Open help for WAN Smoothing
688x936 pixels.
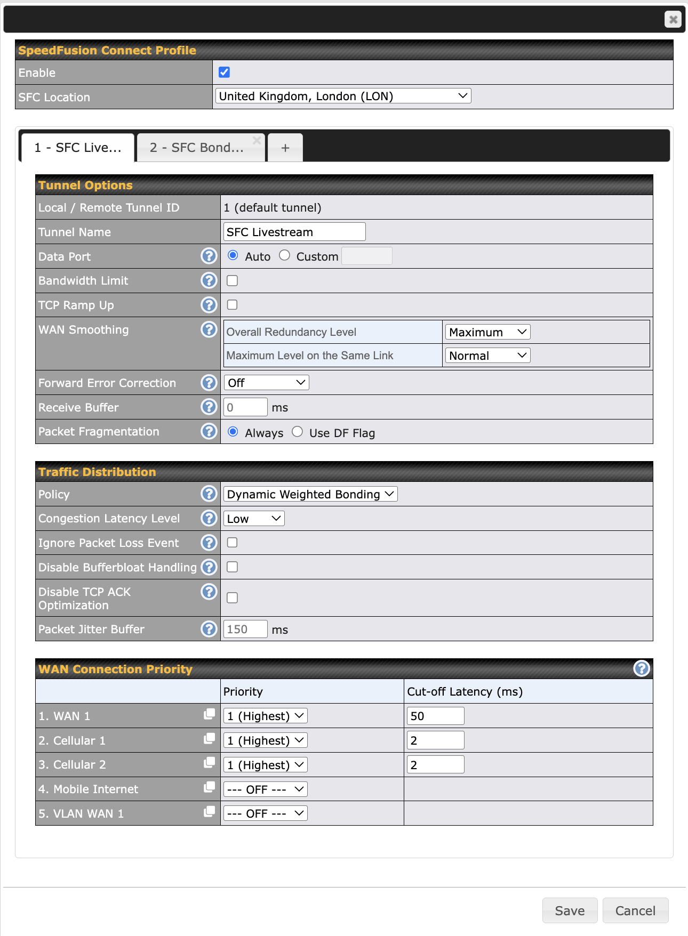pyautogui.click(x=209, y=330)
